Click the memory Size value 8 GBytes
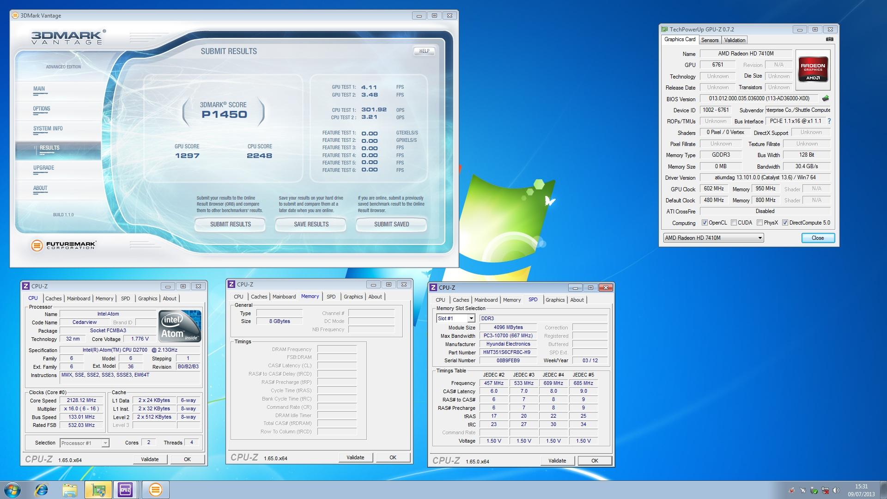The image size is (887, 499). tap(279, 321)
